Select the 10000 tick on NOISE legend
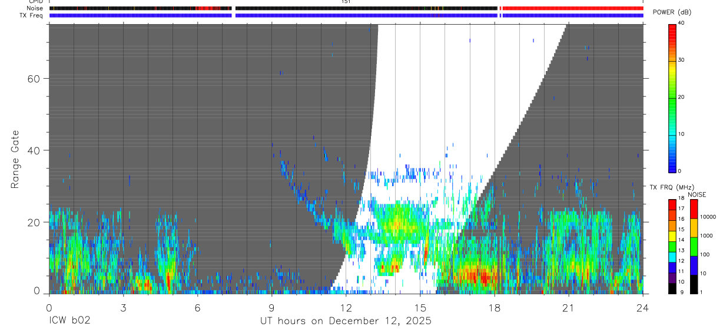This screenshot has height=333, width=723. click(708, 217)
